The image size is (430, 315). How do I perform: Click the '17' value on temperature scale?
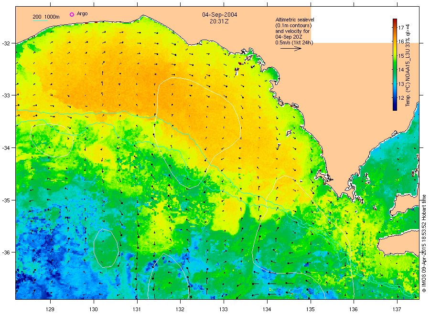click(401, 28)
